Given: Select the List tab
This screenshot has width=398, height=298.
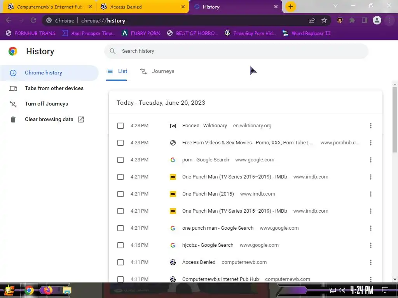Looking at the screenshot, I should pos(117,71).
